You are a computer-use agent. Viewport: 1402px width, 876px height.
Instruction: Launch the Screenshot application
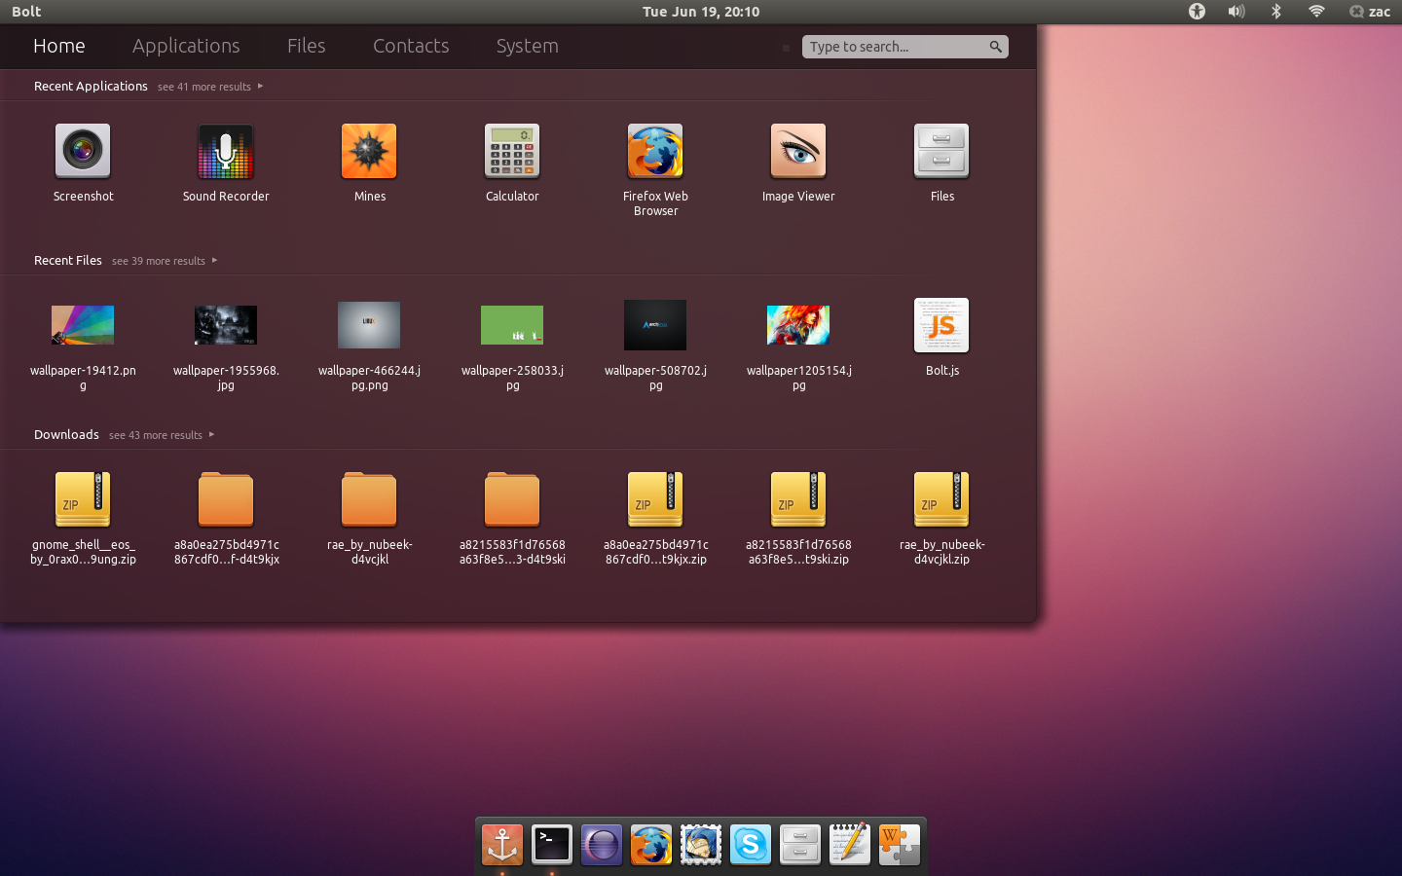tap(83, 151)
